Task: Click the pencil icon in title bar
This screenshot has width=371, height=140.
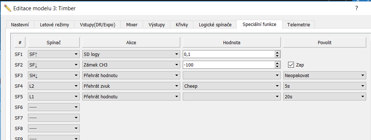Action: tap(7, 8)
